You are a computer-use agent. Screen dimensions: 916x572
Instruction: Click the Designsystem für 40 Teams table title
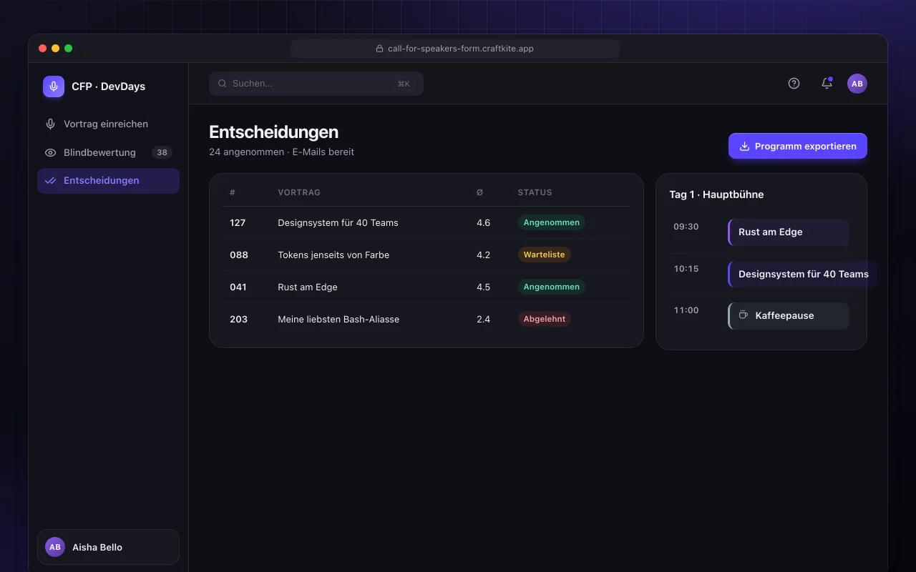pyautogui.click(x=338, y=222)
